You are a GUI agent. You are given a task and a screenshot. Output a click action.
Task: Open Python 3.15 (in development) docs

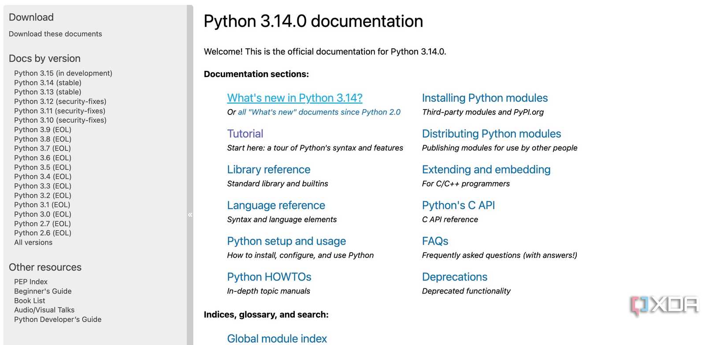point(63,73)
